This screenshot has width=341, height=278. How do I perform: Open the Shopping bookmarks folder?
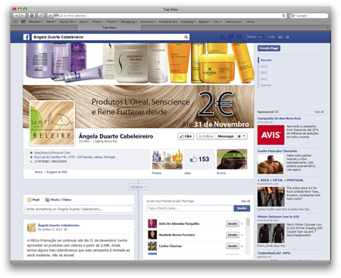[129, 22]
